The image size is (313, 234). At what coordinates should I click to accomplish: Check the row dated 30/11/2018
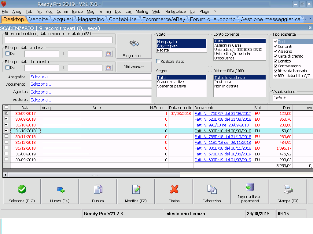pos(6,136)
